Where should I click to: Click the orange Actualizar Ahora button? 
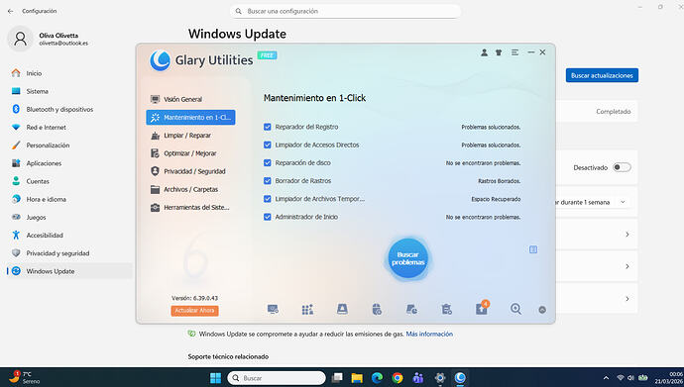coord(194,311)
